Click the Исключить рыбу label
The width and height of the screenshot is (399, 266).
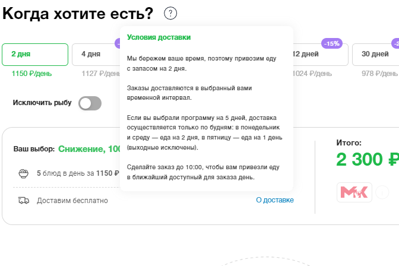42,103
